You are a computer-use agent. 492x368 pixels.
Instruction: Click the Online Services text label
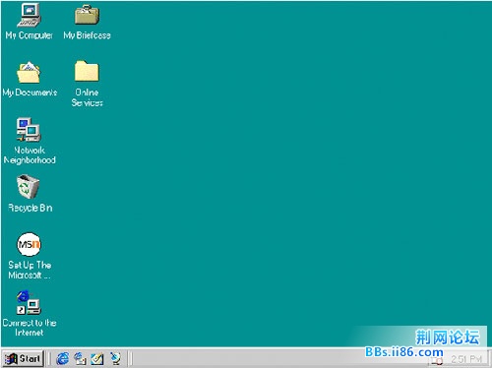click(87, 97)
